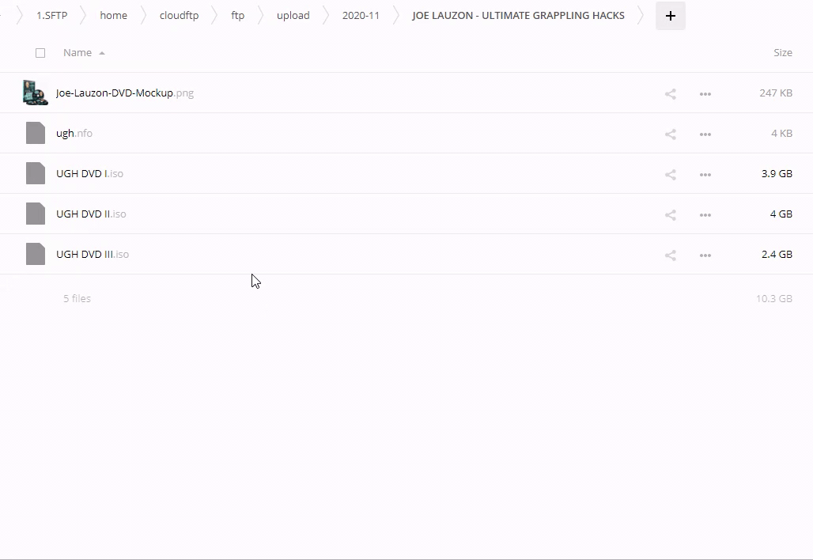Open the file icon of ugh.nfo

tap(36, 133)
